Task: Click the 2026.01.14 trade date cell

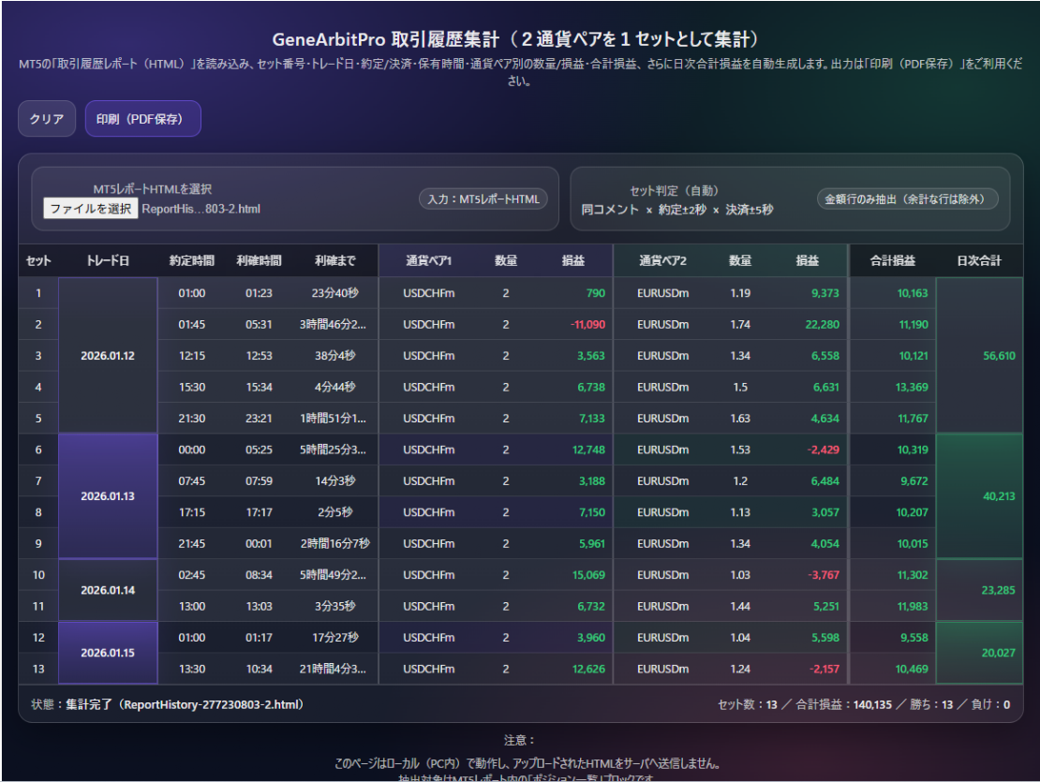Action: (107, 590)
